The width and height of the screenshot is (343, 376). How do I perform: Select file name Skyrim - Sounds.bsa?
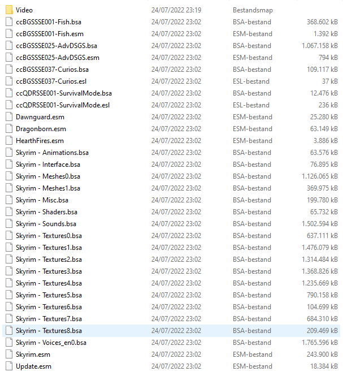point(46,224)
